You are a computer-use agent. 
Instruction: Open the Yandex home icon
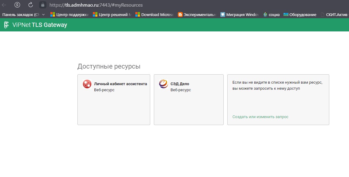17,5
